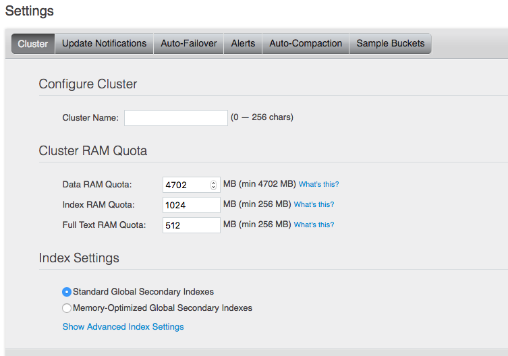Switch to the Sample Buckets tab
Screen dimensions: 508x356
click(x=391, y=44)
